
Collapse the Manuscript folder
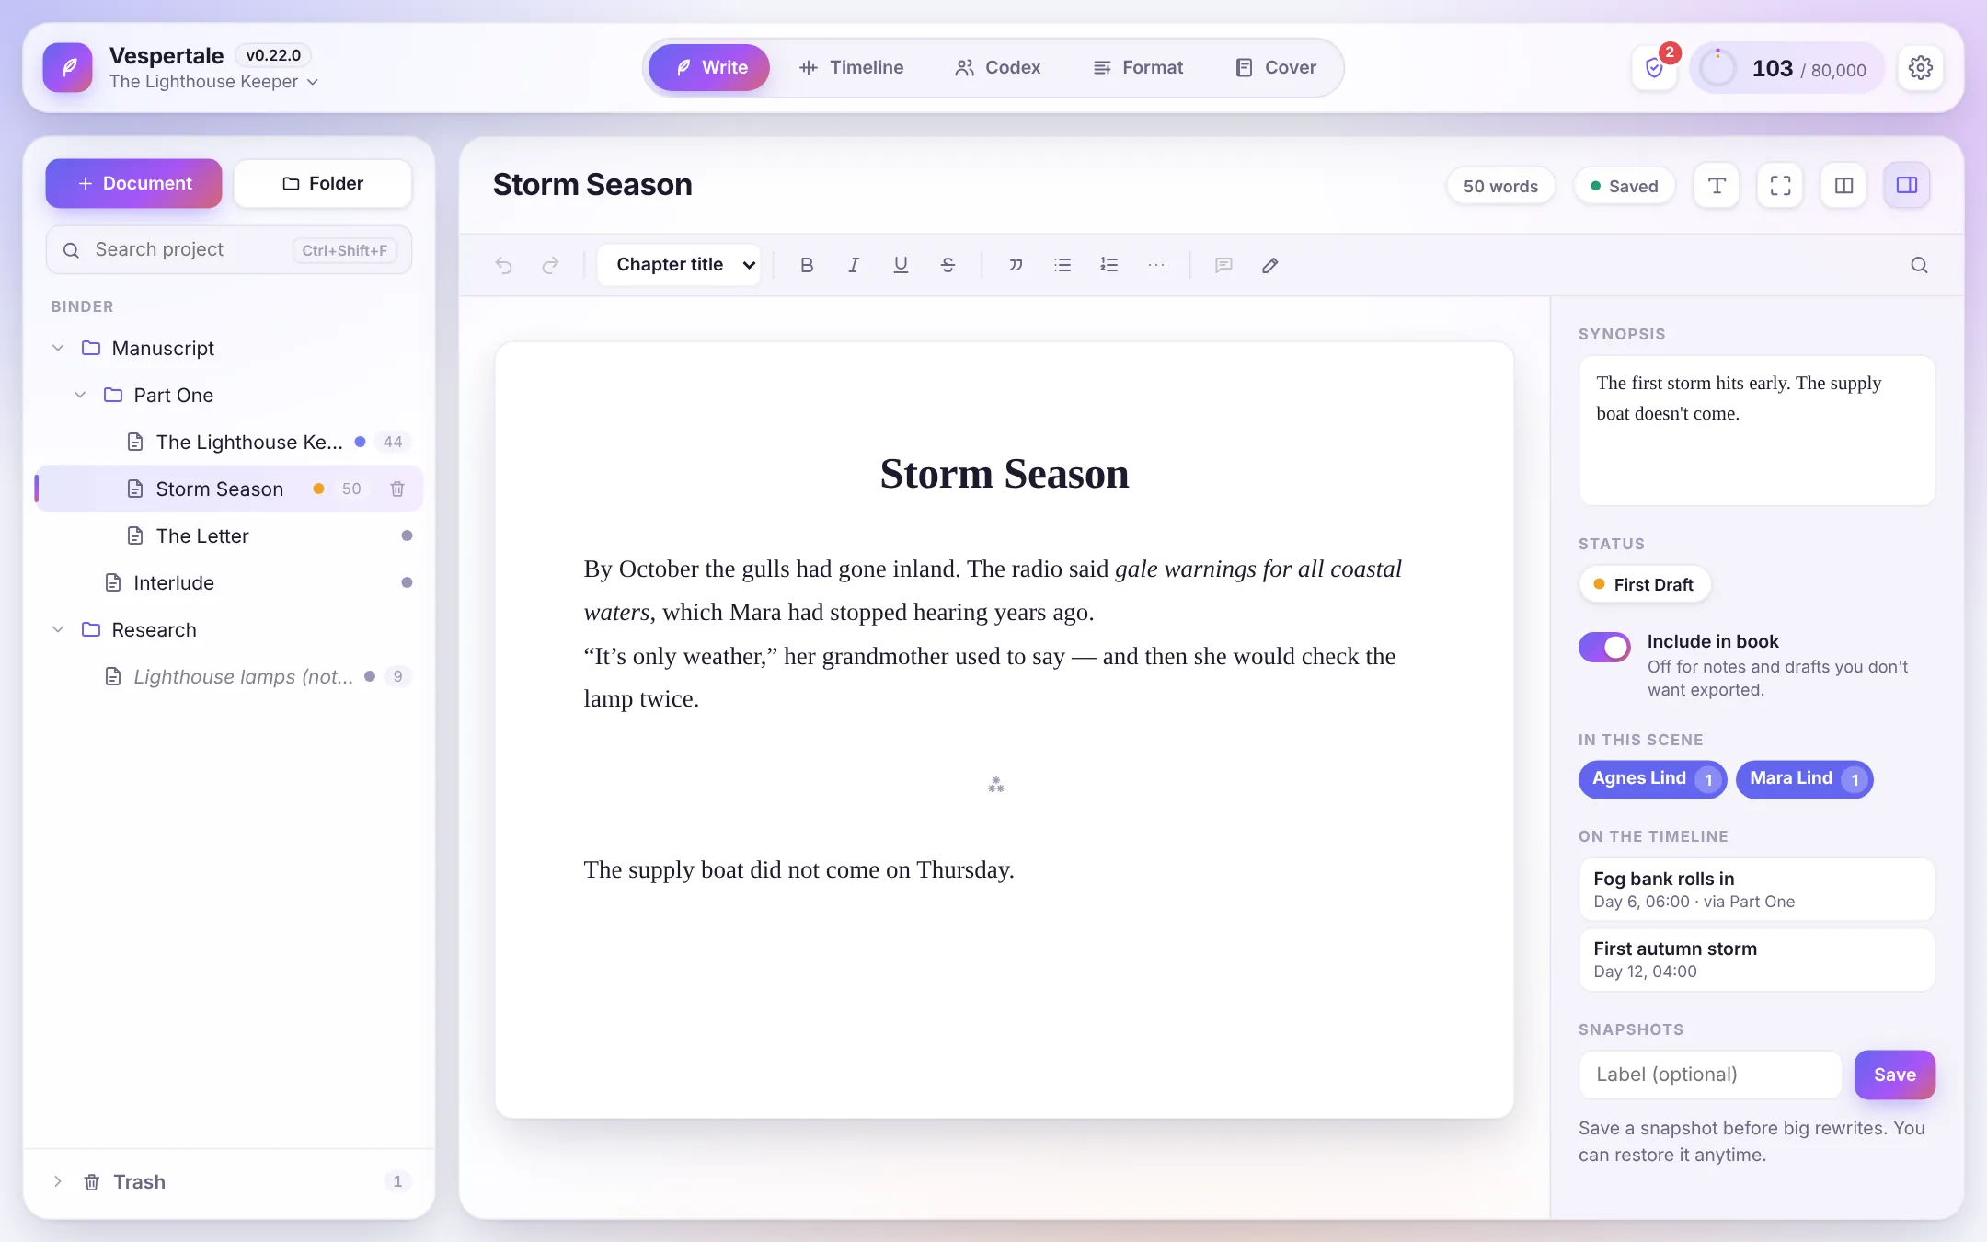(x=58, y=348)
